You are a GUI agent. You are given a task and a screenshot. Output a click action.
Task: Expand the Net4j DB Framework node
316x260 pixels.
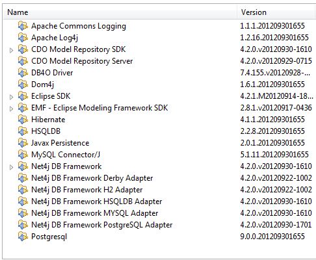pos(12,168)
